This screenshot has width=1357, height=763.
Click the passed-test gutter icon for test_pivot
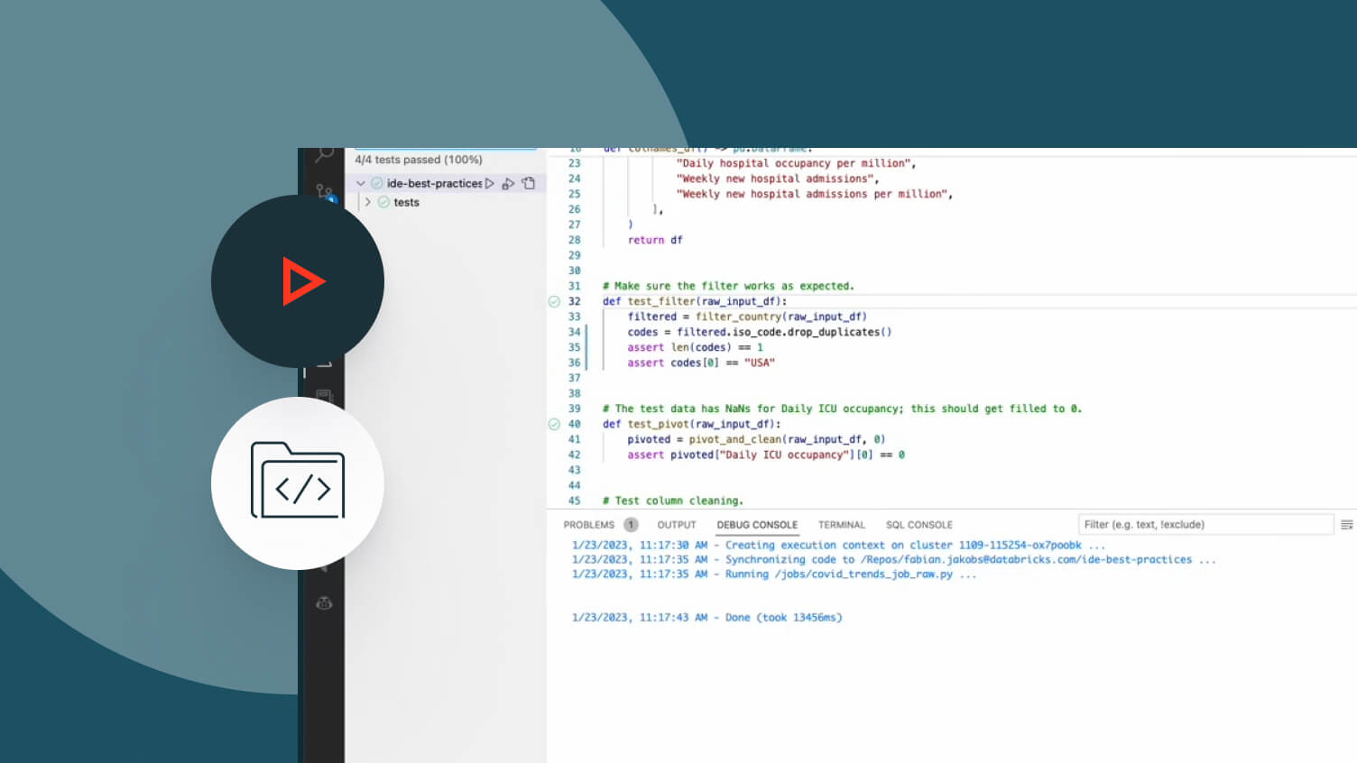click(554, 424)
